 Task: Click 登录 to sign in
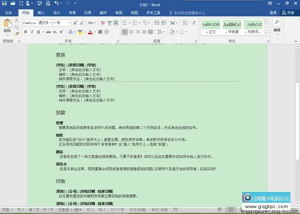tap(273, 13)
